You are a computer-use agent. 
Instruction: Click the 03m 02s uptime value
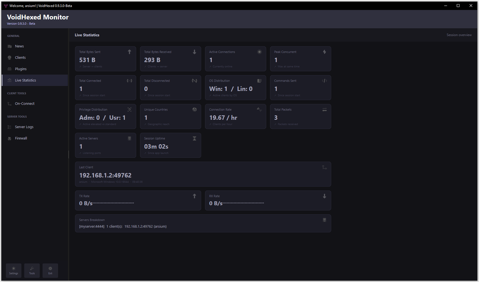[x=156, y=146]
